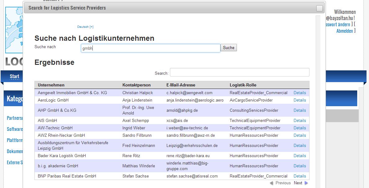
Task: Click company name 'b.i.g. akademie GmbH'
Action: 58,166
